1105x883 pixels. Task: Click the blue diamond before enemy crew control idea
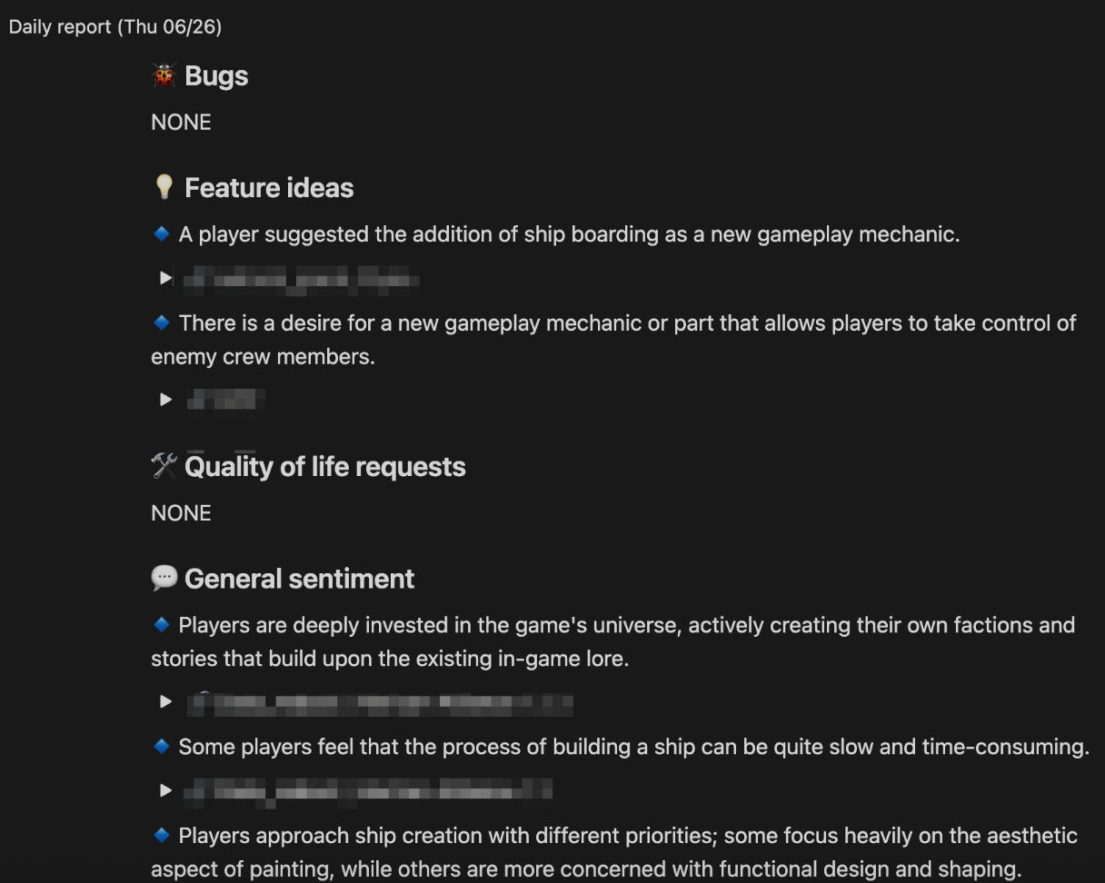point(162,322)
